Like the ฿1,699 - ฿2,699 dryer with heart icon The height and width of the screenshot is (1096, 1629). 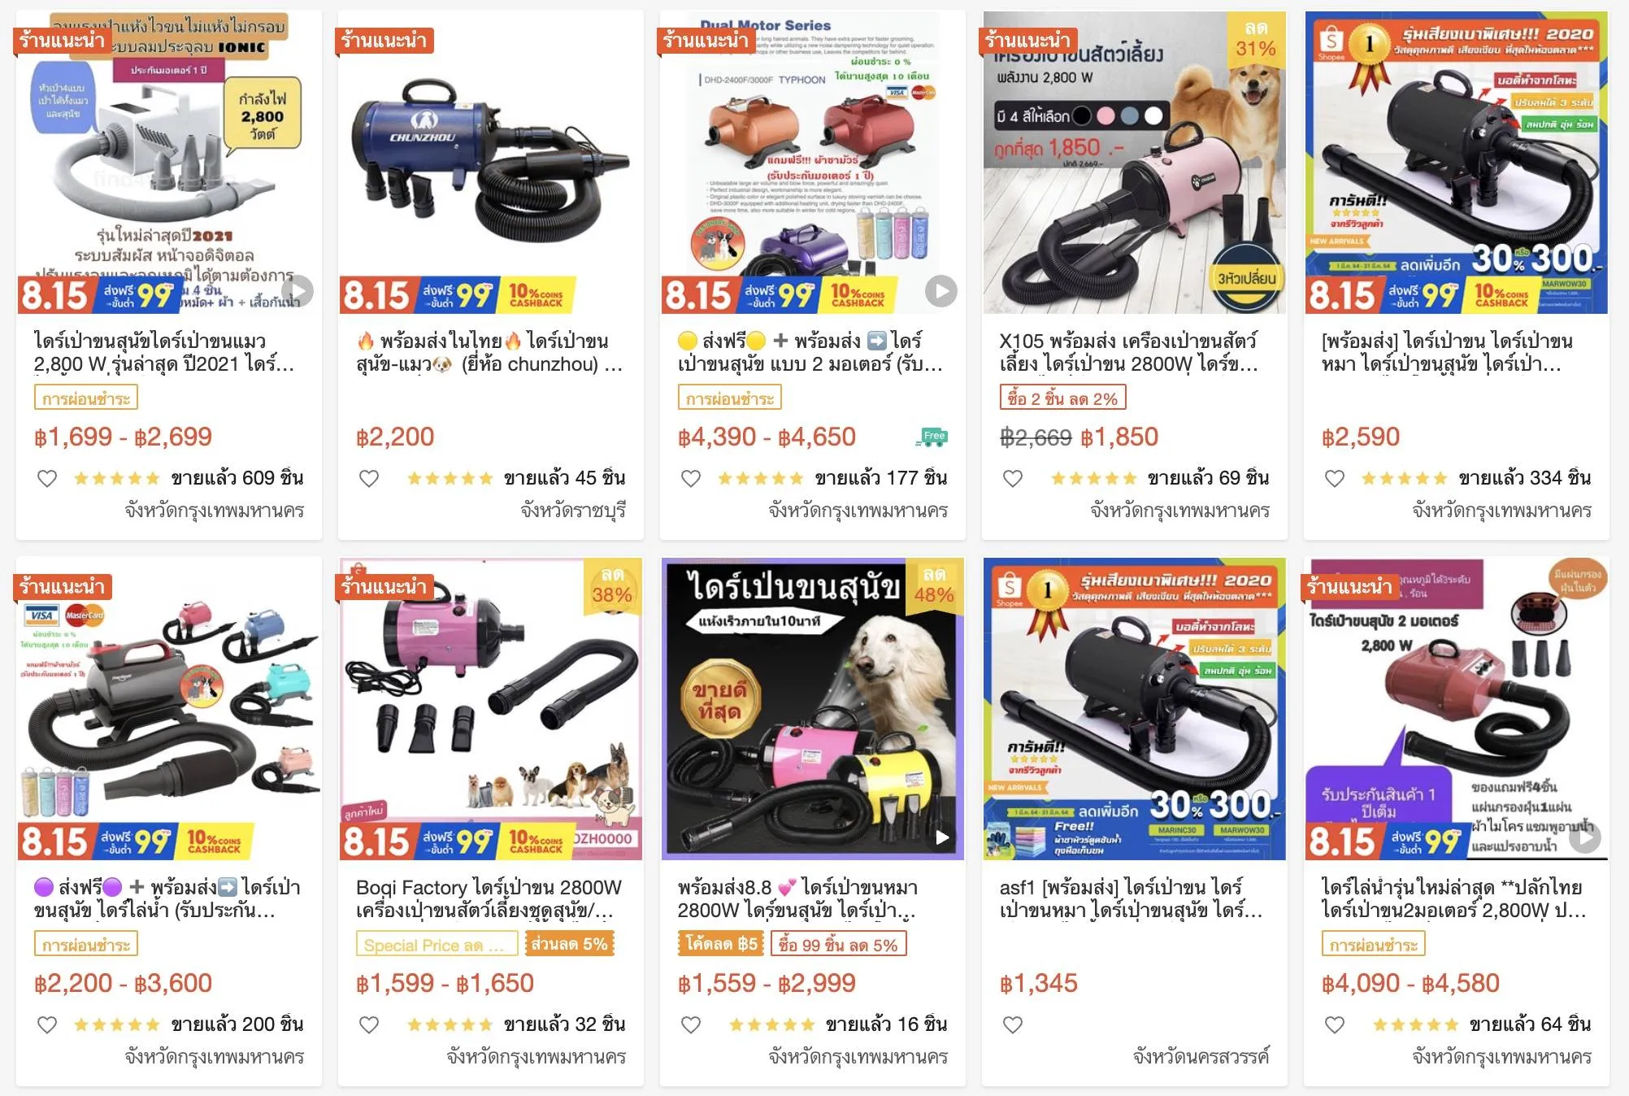coord(47,478)
